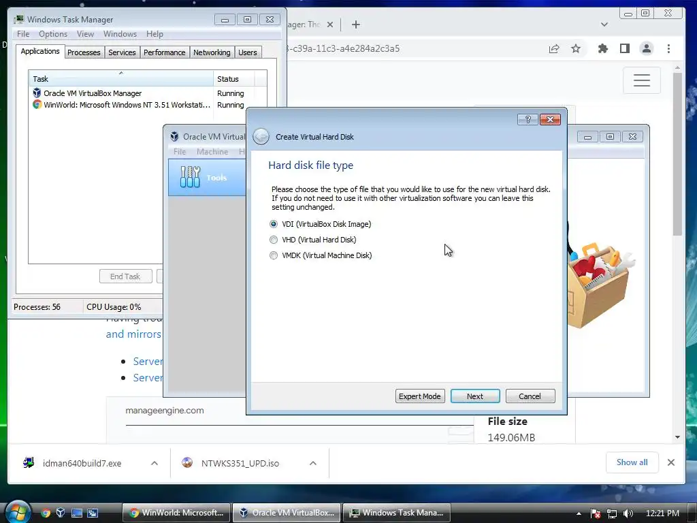Open the Chrome extensions puzzle icon
Image resolution: width=697 pixels, height=523 pixels.
(603, 48)
